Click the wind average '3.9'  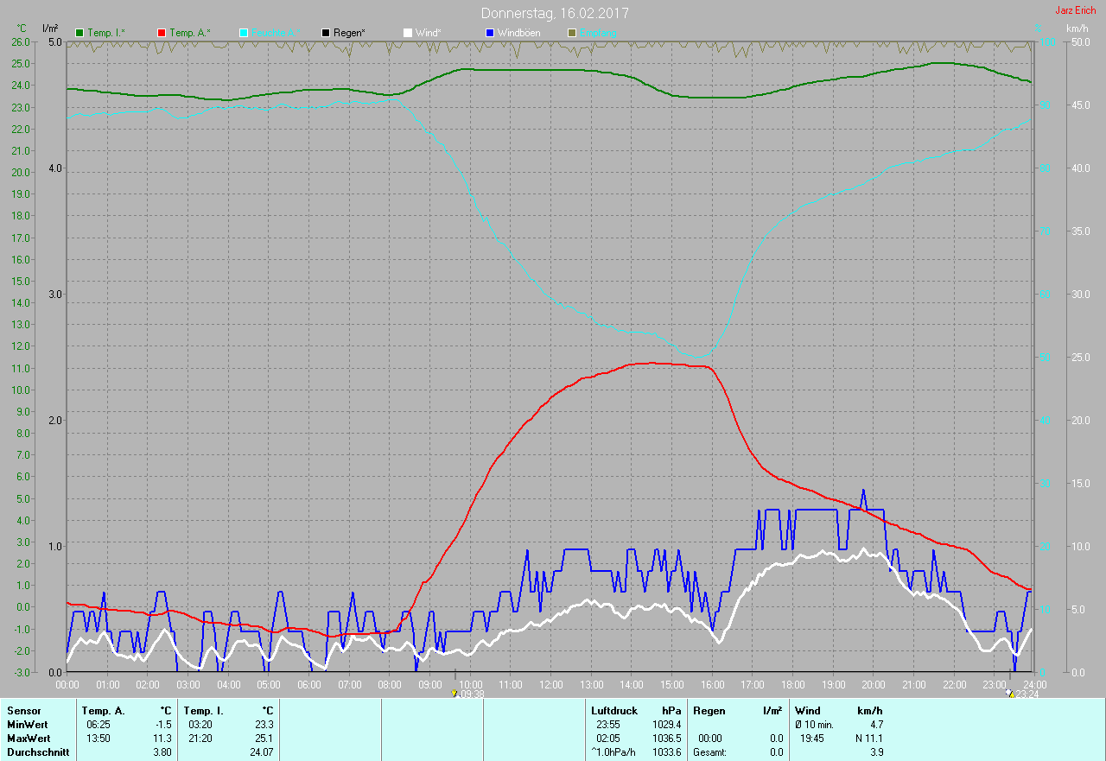[x=876, y=751]
